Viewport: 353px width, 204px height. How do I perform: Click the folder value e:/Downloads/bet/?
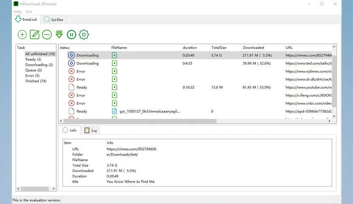tap(122, 155)
